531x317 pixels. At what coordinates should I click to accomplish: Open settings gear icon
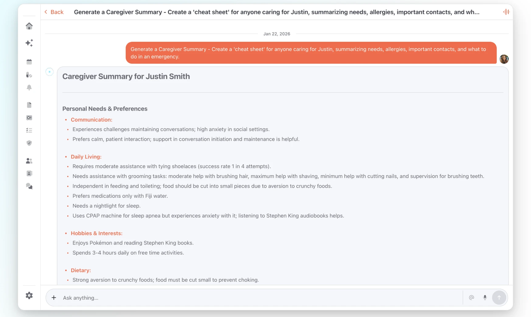click(29, 295)
